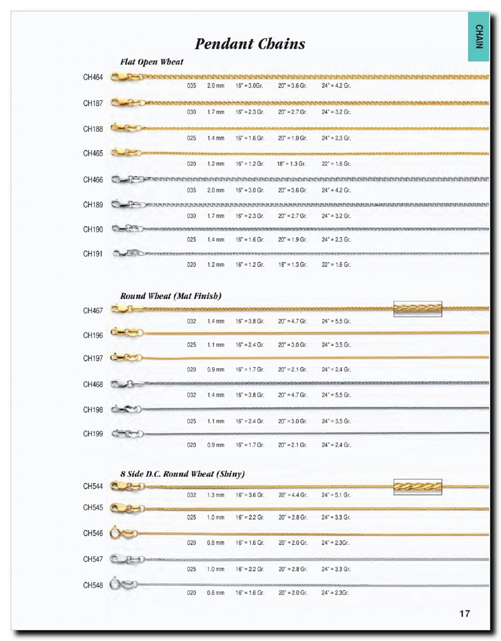Viewport: 501px width, 641px height.
Task: Select the round silver clasp on CH548
Action: click(x=121, y=584)
